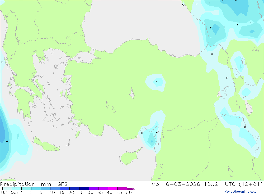Select the legend swatch between 2 and 5
Screen dimensions: 264x194
coord(36,189)
